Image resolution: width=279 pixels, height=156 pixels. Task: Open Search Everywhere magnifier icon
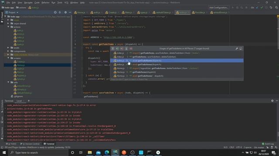point(276,8)
